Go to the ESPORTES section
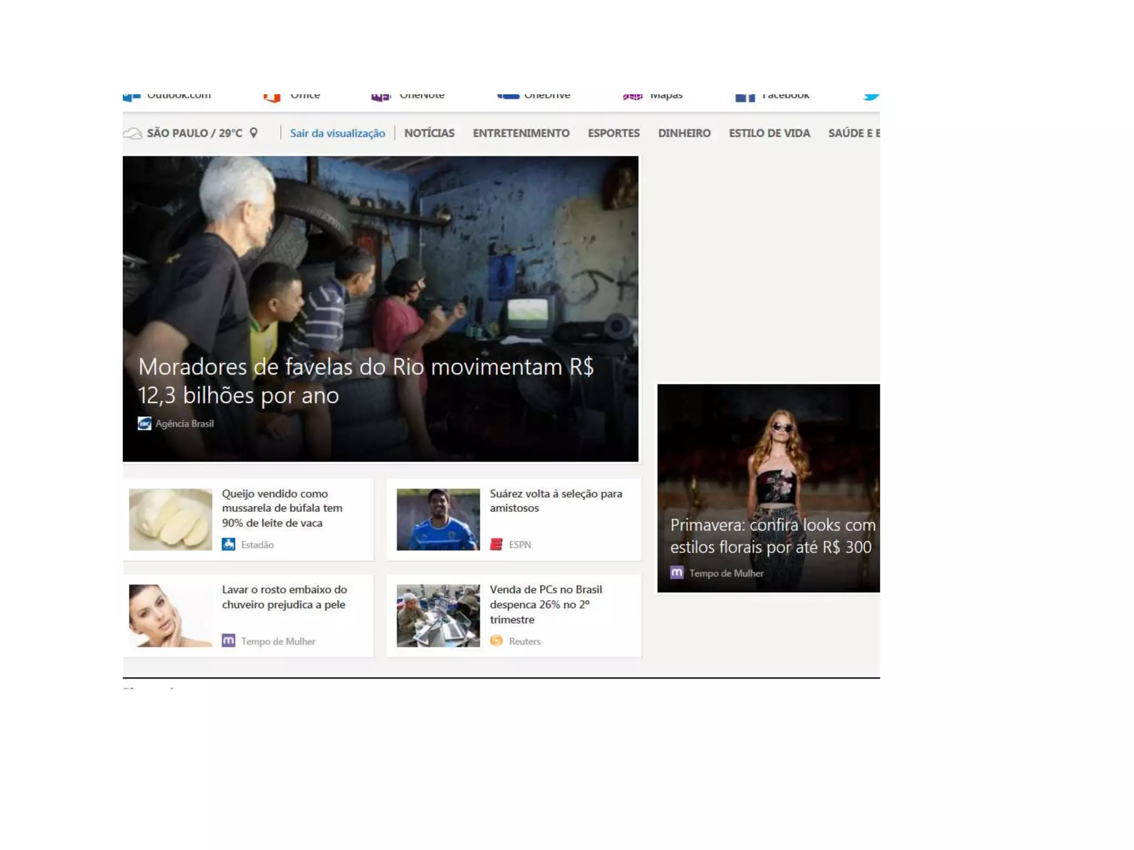This screenshot has height=850, width=1134. click(x=614, y=133)
